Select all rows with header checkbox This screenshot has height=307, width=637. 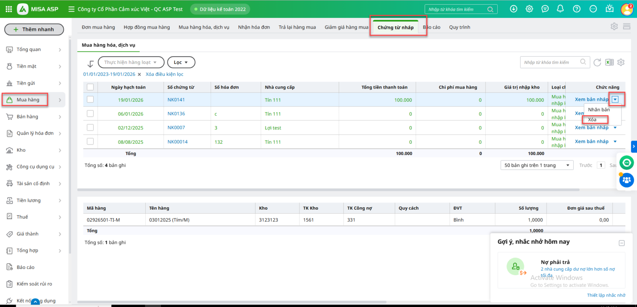pos(90,87)
